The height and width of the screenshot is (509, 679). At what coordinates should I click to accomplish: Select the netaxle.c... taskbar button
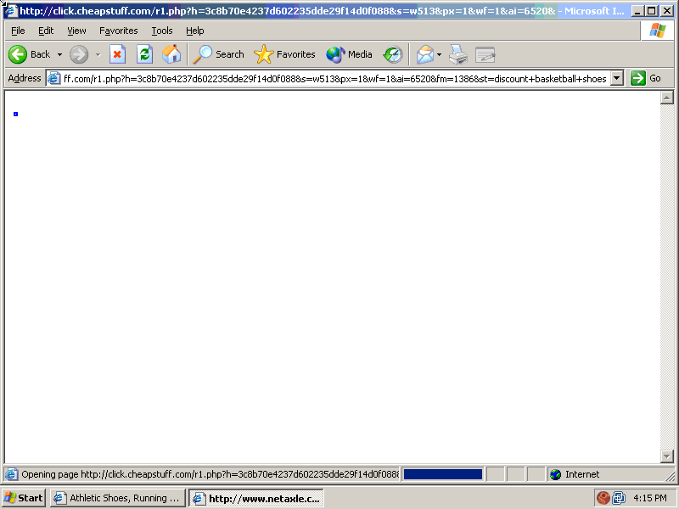(256, 498)
